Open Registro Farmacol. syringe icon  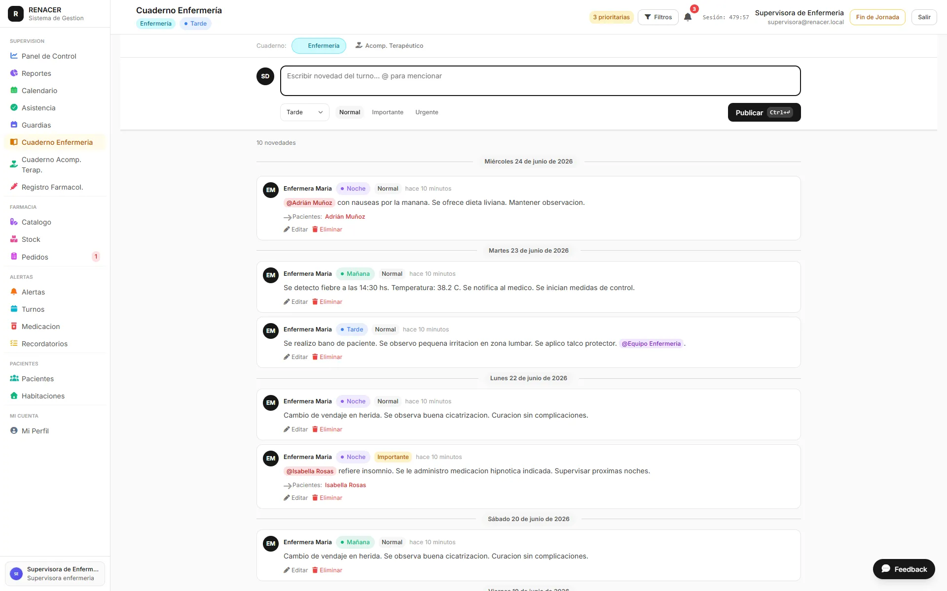tap(14, 187)
